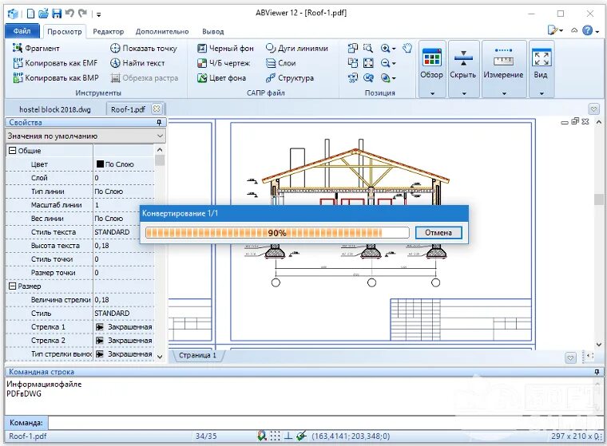
Task: Open the quick access toolbar customize arrow
Action: (x=99, y=14)
